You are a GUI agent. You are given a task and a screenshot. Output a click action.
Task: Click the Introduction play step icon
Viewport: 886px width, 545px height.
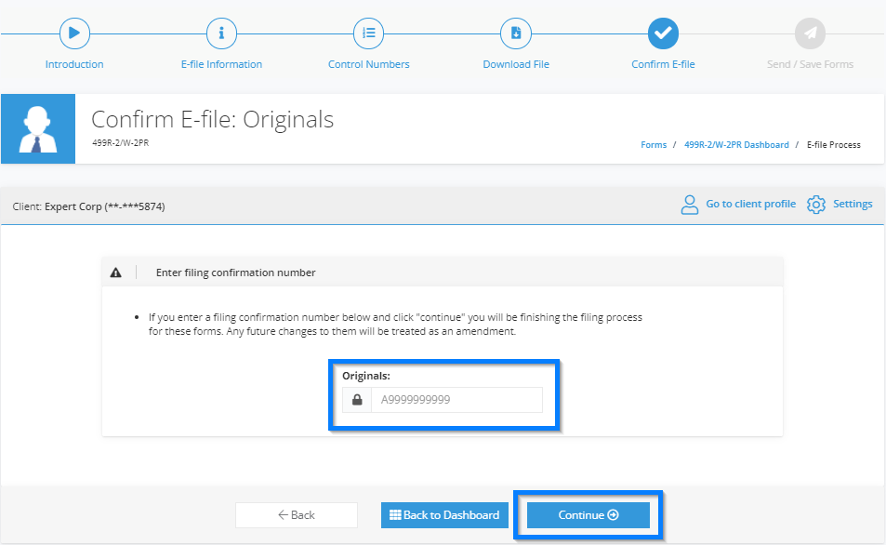[74, 33]
